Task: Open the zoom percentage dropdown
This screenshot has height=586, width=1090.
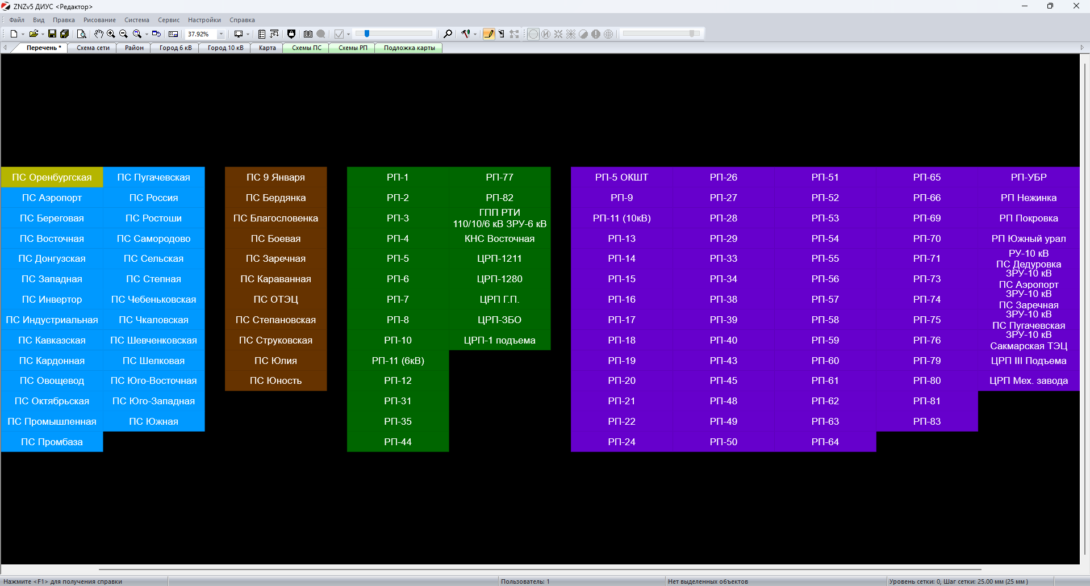Action: (221, 34)
